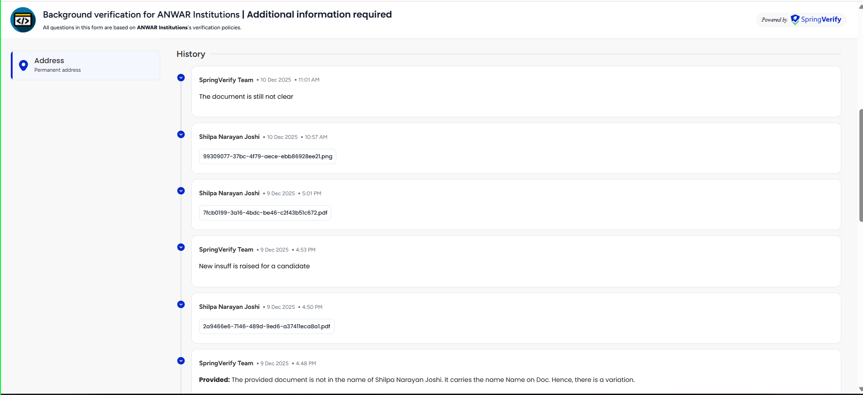Viewport: 863px width, 395px height.
Task: Click the code-bracket company logo icon
Action: 23,20
